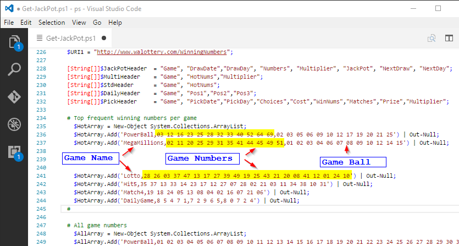Click the $StdHeader variable name

[117, 85]
